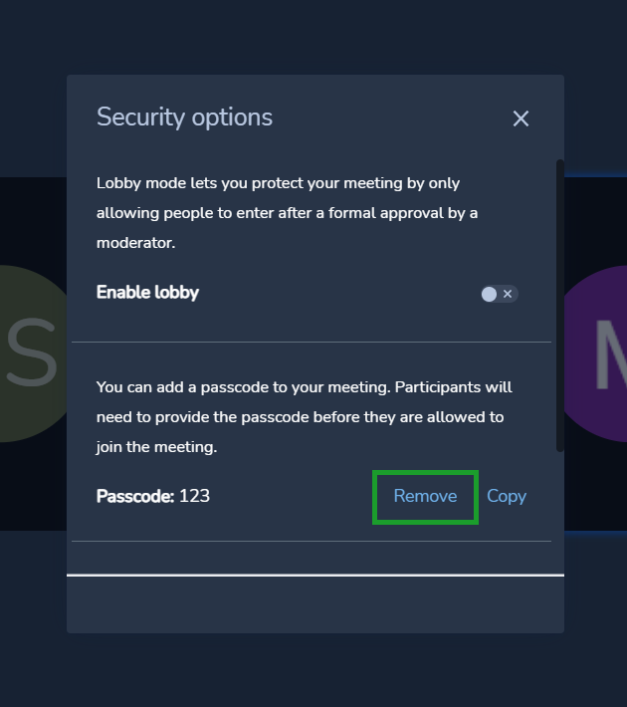Viewport: 627px width, 707px height.
Task: Click the dialog's vertical scrollbar
Action: click(x=560, y=306)
